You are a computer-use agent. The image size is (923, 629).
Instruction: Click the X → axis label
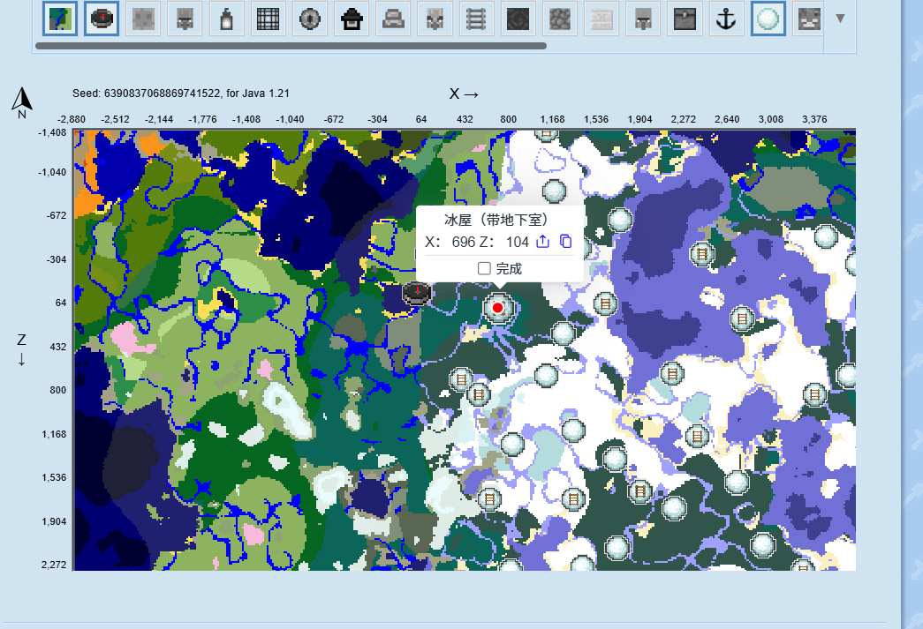pos(464,94)
